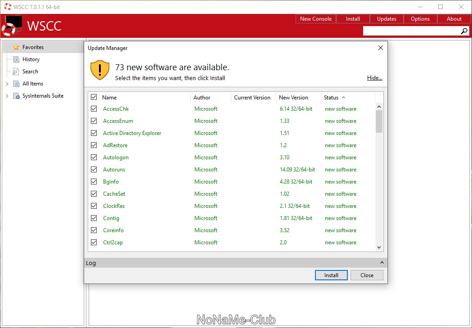472x328 pixels.
Task: Expand the All Items tree node
Action: 7,84
